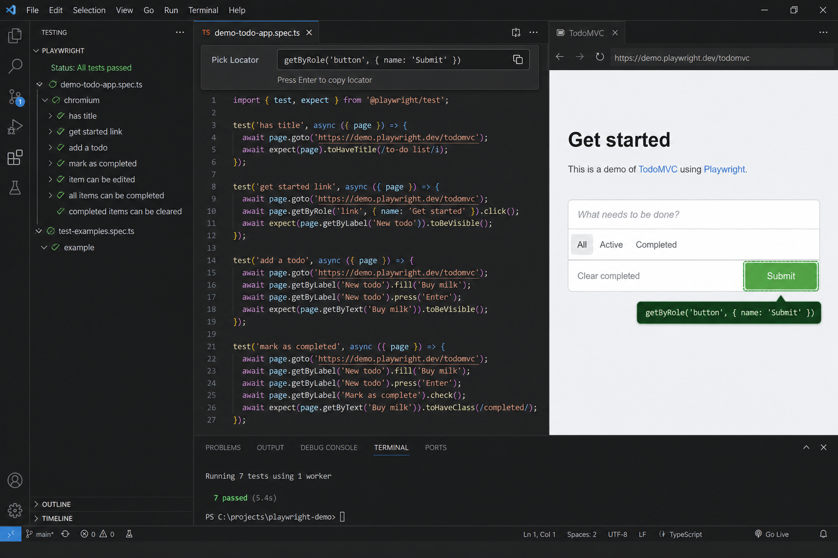
Task: Select the Completed todo filter
Action: point(656,245)
